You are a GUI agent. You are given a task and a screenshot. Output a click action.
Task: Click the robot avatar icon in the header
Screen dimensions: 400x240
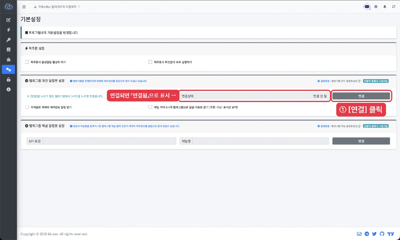tap(367, 7)
